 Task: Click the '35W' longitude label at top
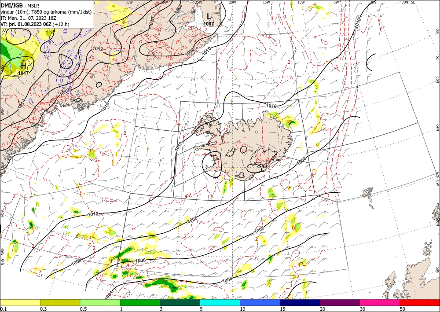pos(129,2)
